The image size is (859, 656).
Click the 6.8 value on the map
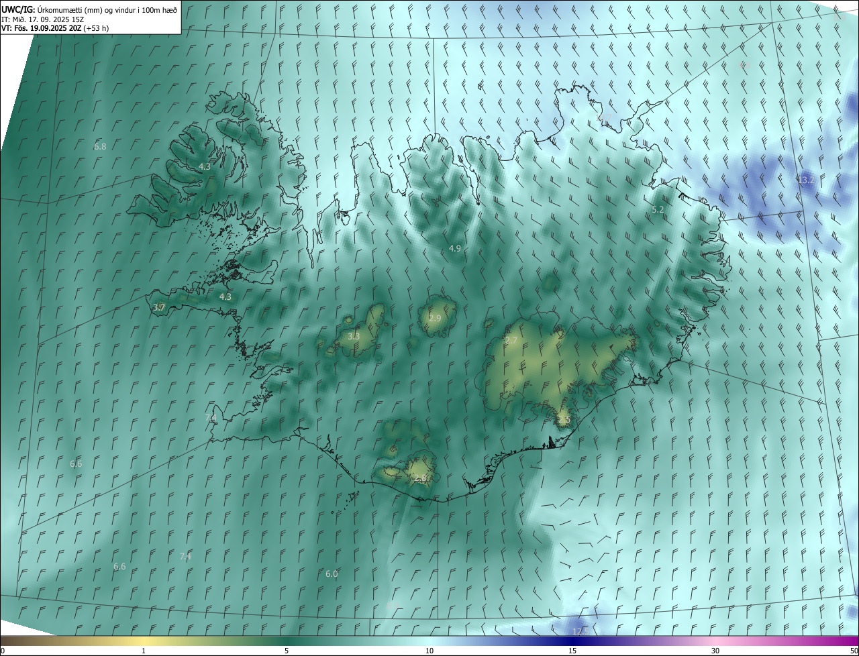coord(100,146)
